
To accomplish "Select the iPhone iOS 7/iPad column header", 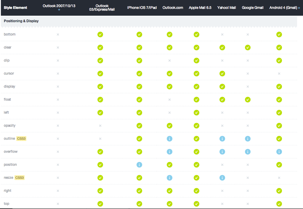I will pos(142,8).
